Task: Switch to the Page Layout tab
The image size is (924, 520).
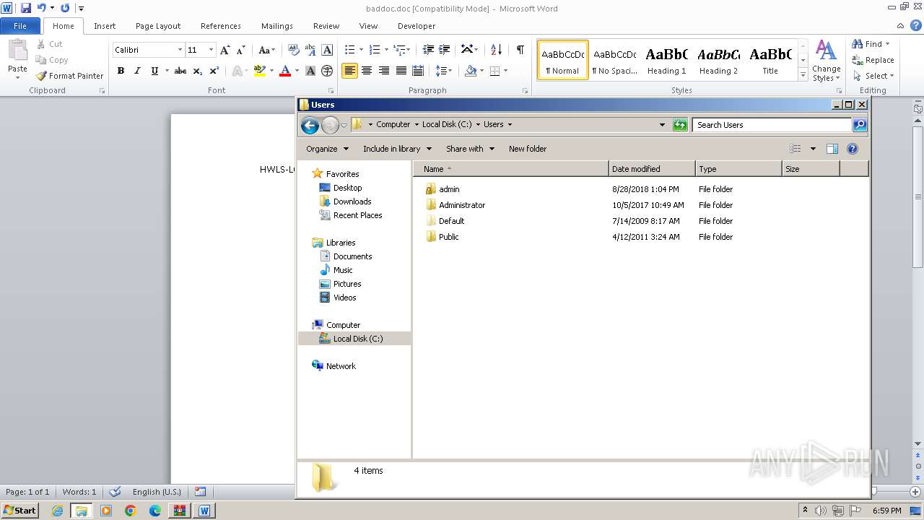Action: pyautogui.click(x=158, y=26)
